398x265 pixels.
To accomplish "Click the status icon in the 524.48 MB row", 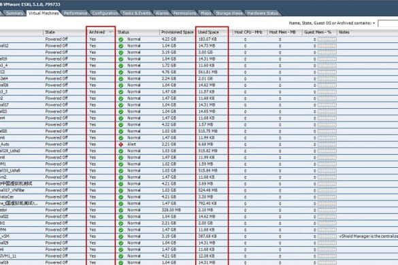I will click(x=121, y=190).
